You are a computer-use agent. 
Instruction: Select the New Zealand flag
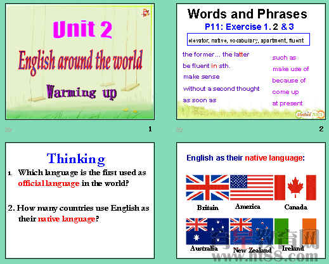[x=252, y=232]
